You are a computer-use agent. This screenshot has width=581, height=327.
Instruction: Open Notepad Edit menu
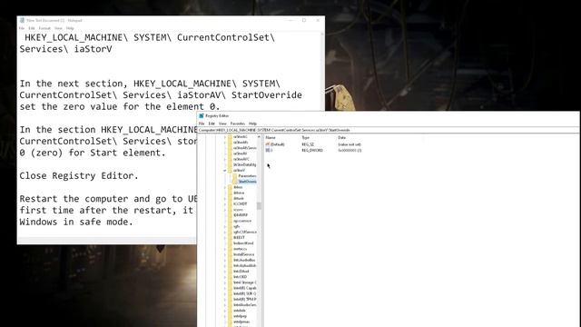tap(32, 28)
